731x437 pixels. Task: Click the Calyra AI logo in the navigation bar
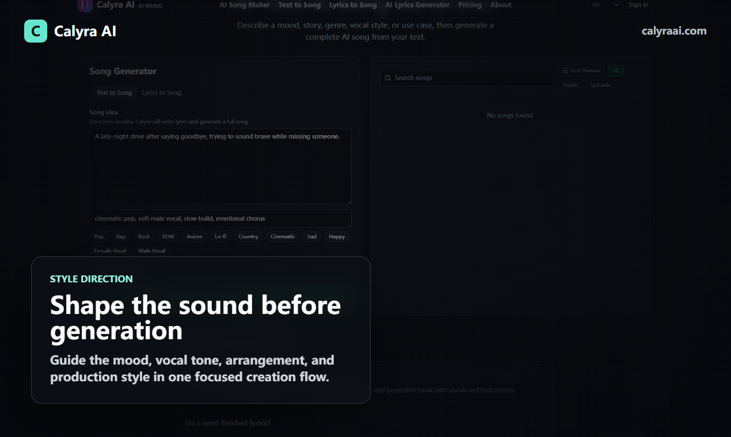(85, 5)
